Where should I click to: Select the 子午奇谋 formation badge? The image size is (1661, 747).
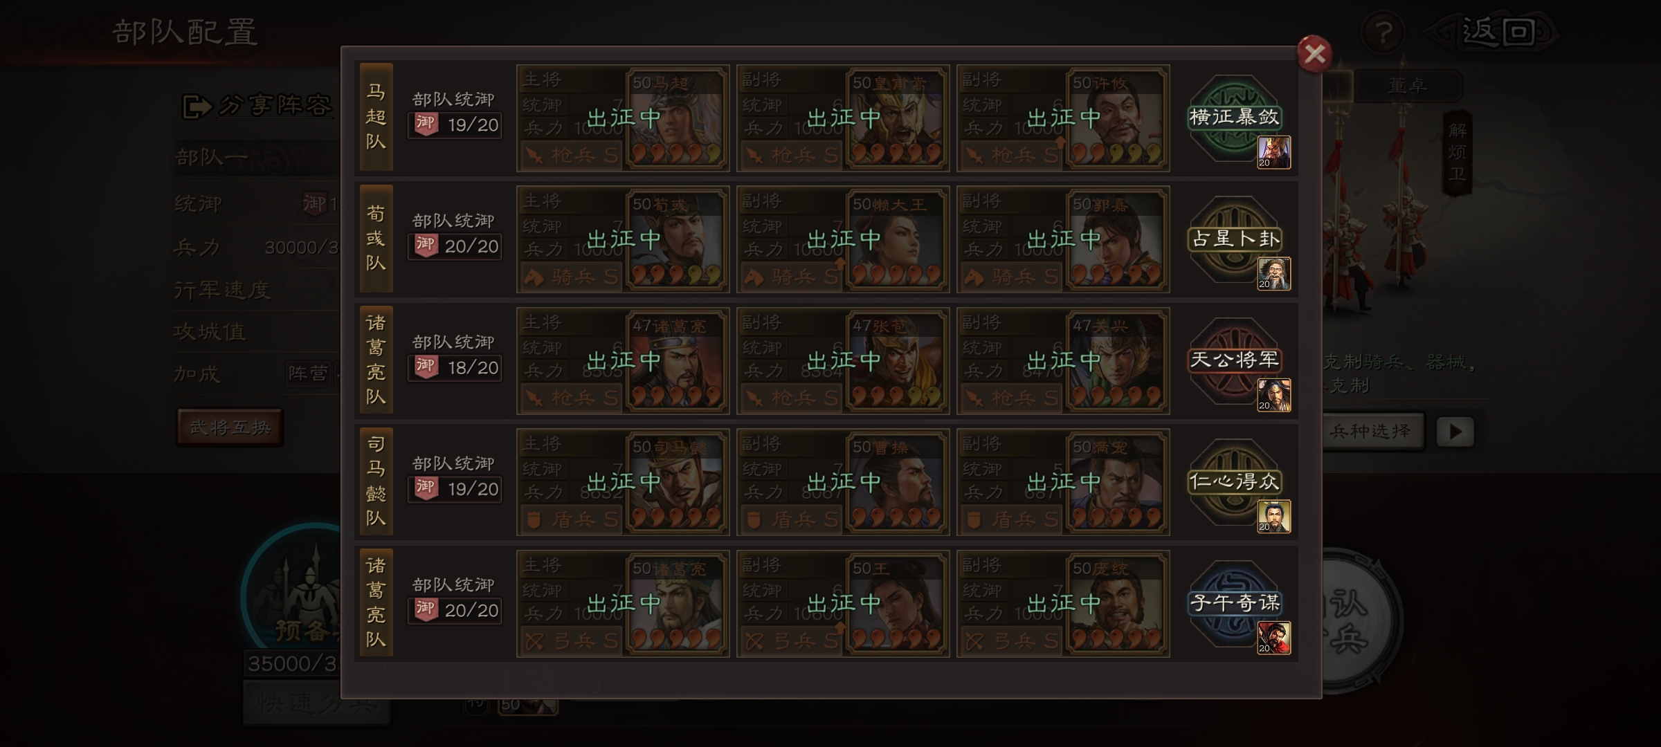coord(1235,603)
